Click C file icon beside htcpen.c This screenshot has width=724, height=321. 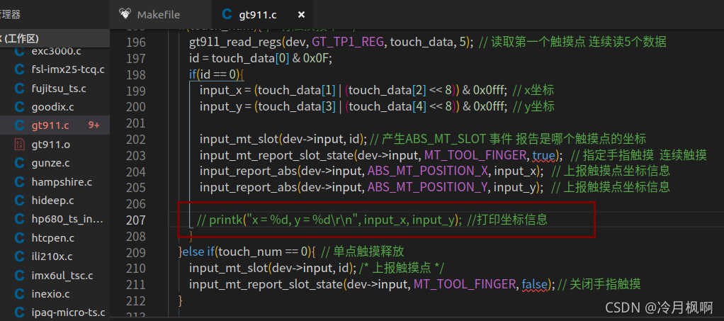click(19, 238)
